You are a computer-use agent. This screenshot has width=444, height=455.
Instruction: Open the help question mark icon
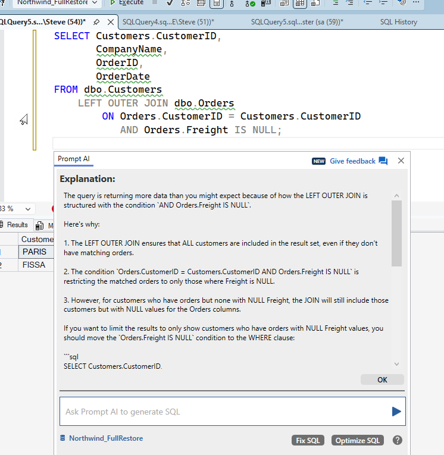tap(398, 440)
